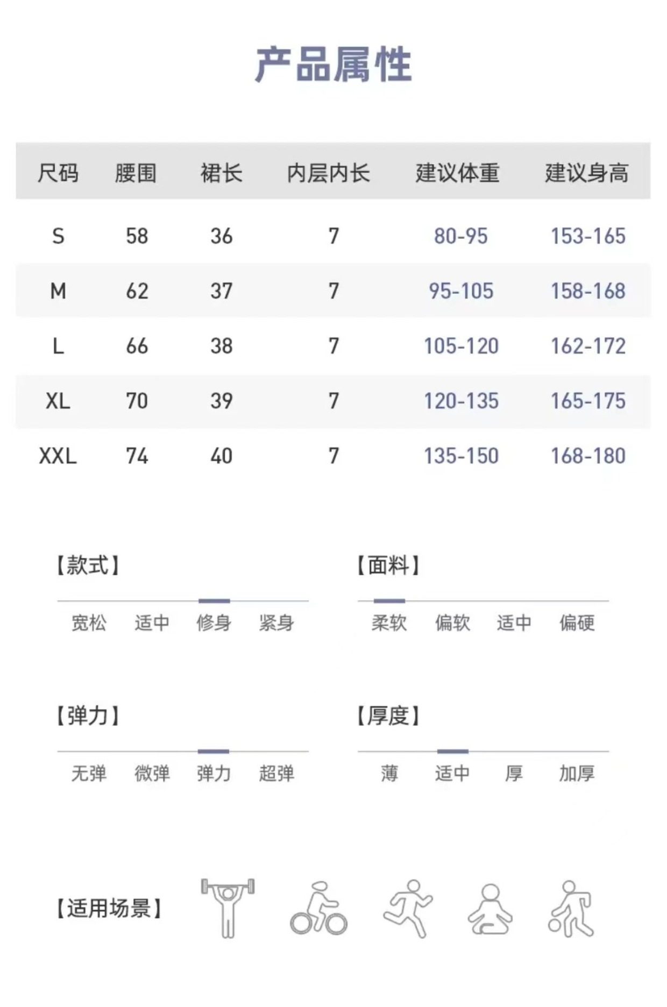Click the basketball dribbling scenario icon
This screenshot has height=1007, width=667.
tap(571, 909)
